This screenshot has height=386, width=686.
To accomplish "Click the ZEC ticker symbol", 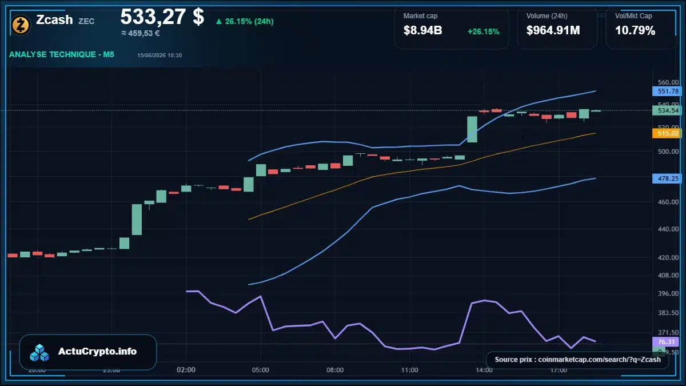I will [86, 21].
